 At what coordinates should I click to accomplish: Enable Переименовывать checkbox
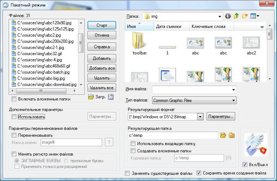pyautogui.click(x=14, y=135)
